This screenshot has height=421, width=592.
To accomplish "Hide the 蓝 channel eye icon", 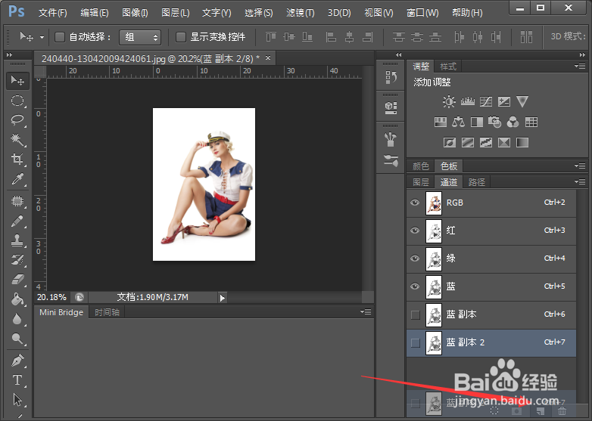I will click(415, 286).
